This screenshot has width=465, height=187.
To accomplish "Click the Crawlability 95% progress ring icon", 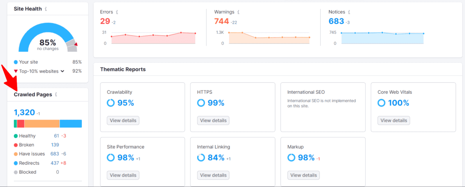I will pyautogui.click(x=111, y=103).
